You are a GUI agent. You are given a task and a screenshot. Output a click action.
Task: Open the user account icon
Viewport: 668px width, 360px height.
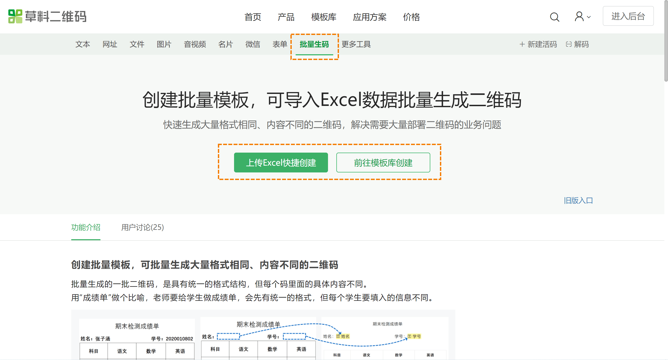coord(579,16)
